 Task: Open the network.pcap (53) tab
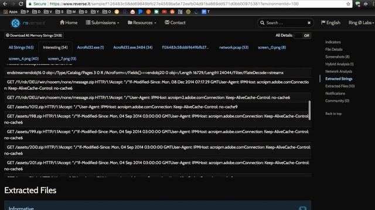(234, 47)
